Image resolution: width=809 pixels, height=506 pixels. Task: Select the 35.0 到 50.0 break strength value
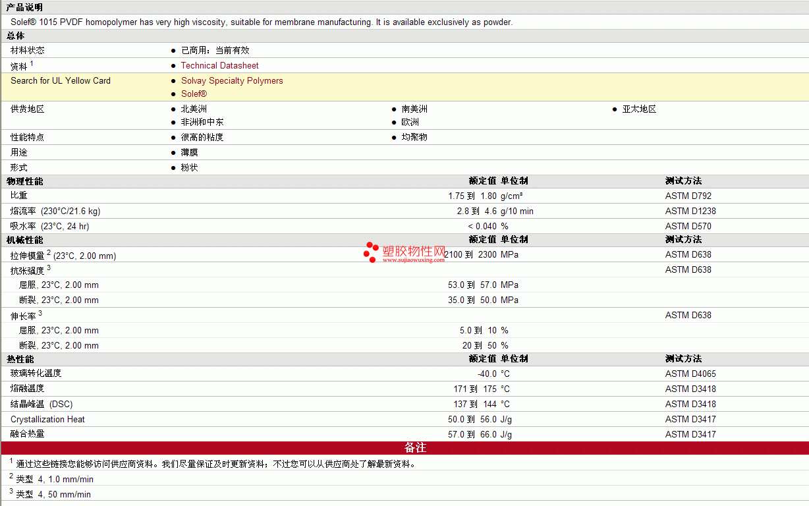[x=472, y=300]
